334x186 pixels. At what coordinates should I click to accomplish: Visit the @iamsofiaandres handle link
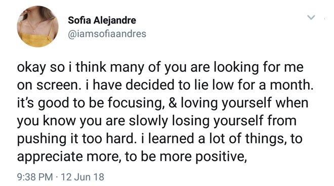tap(107, 34)
